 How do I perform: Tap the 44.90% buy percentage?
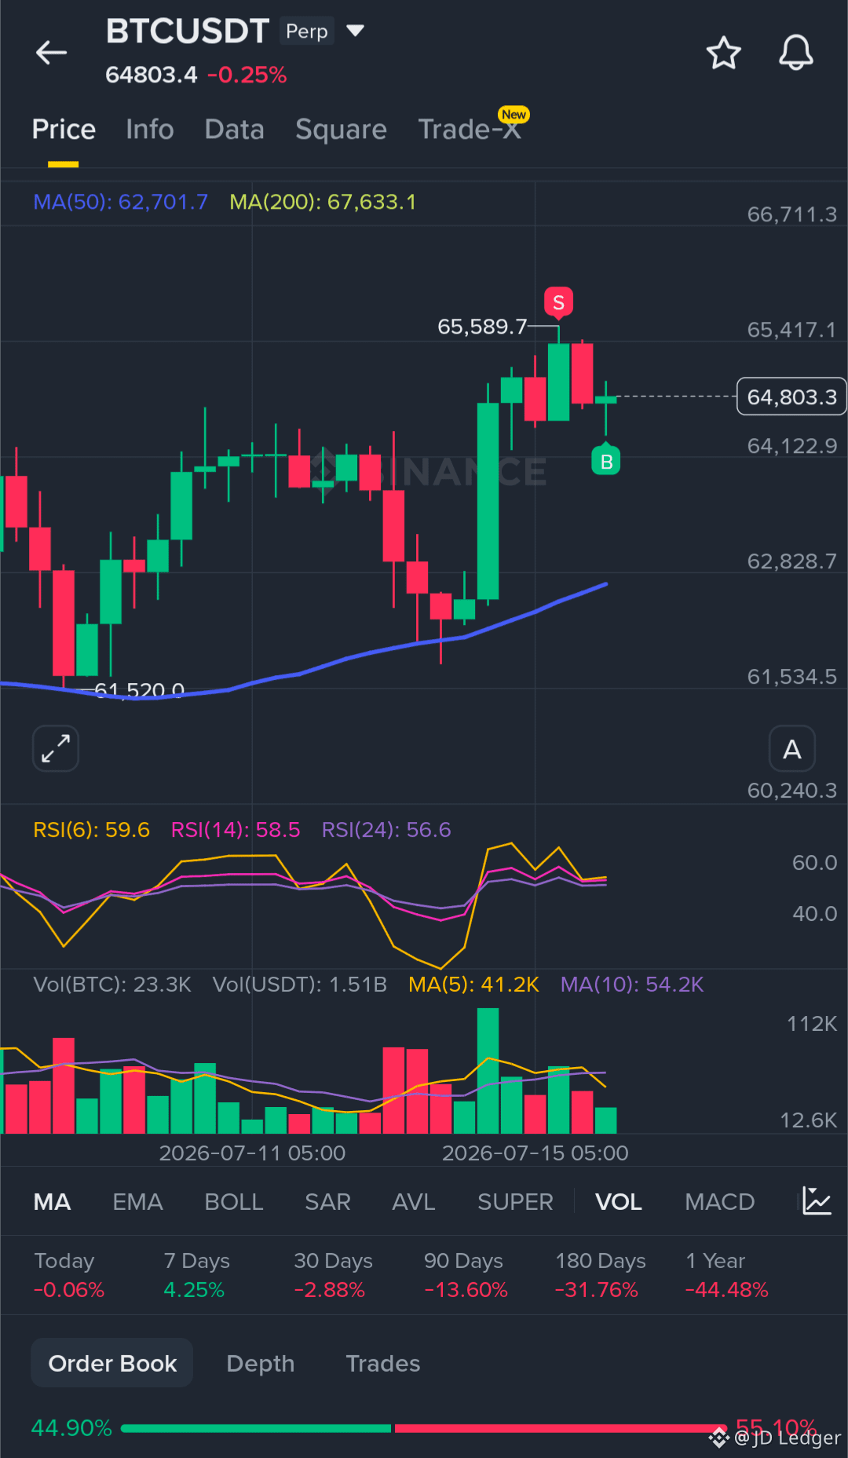coord(71,1427)
